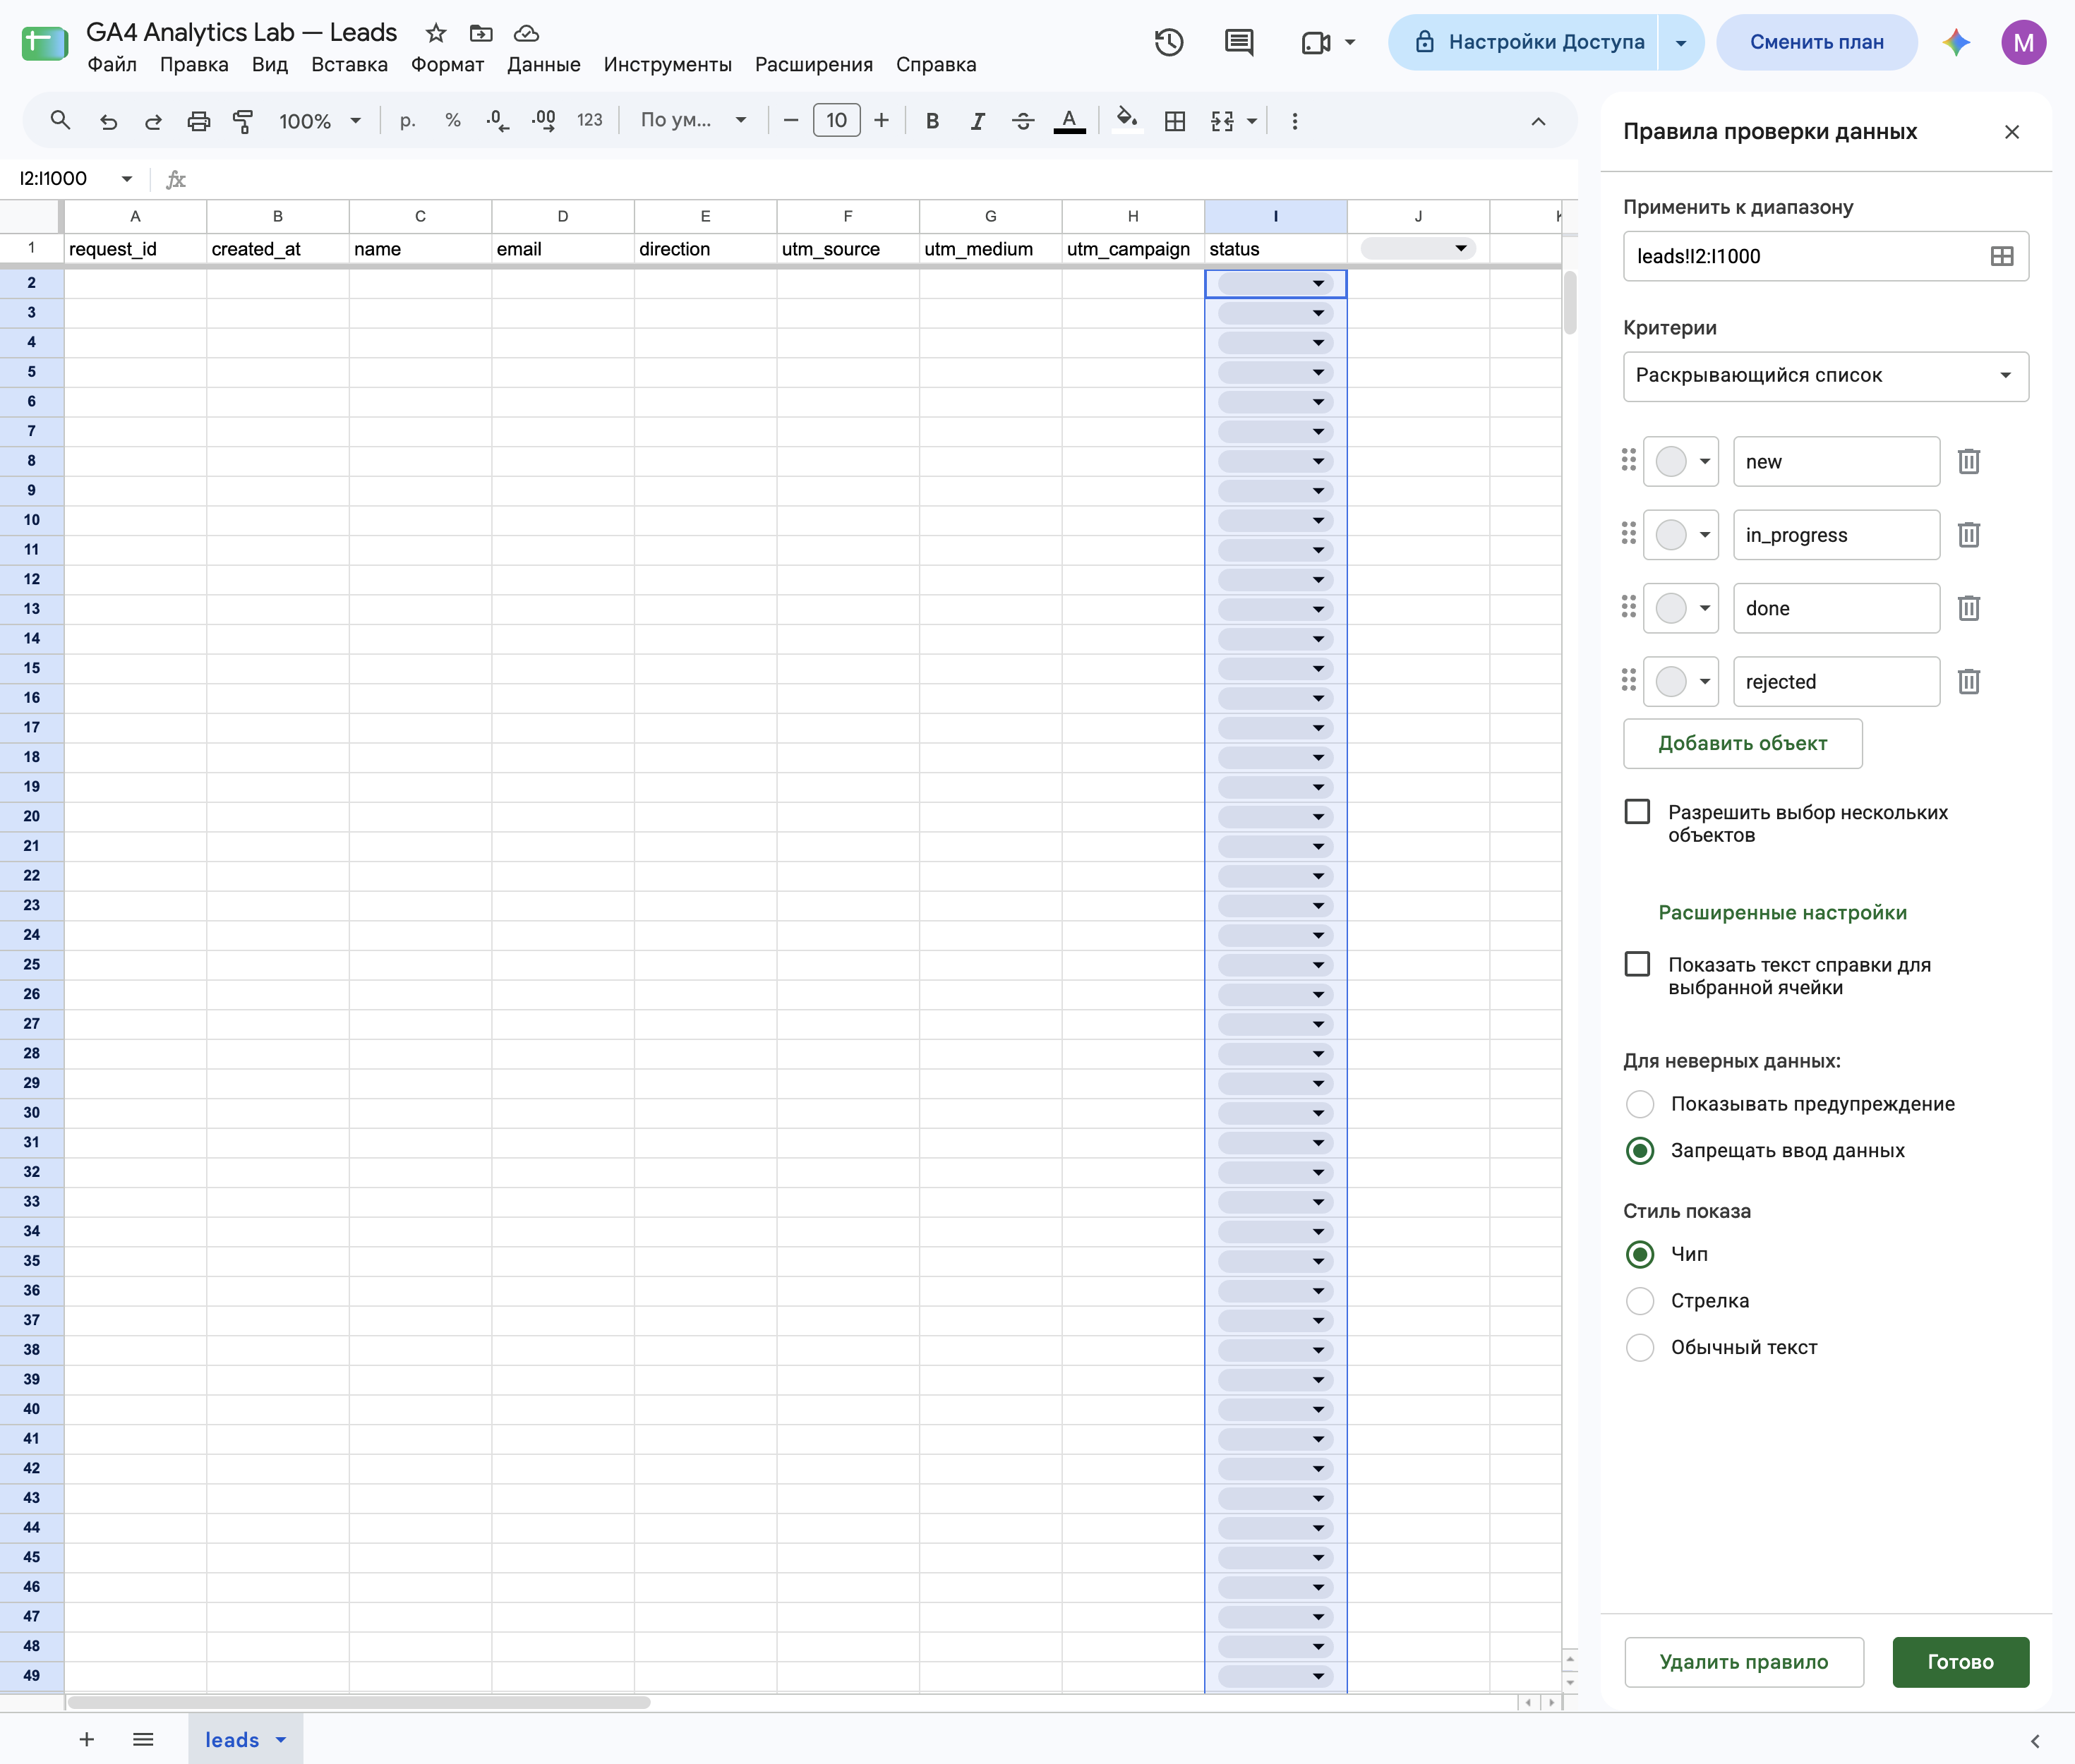Image resolution: width=2075 pixels, height=1764 pixels.
Task: Open the Расширения menu
Action: (x=813, y=64)
